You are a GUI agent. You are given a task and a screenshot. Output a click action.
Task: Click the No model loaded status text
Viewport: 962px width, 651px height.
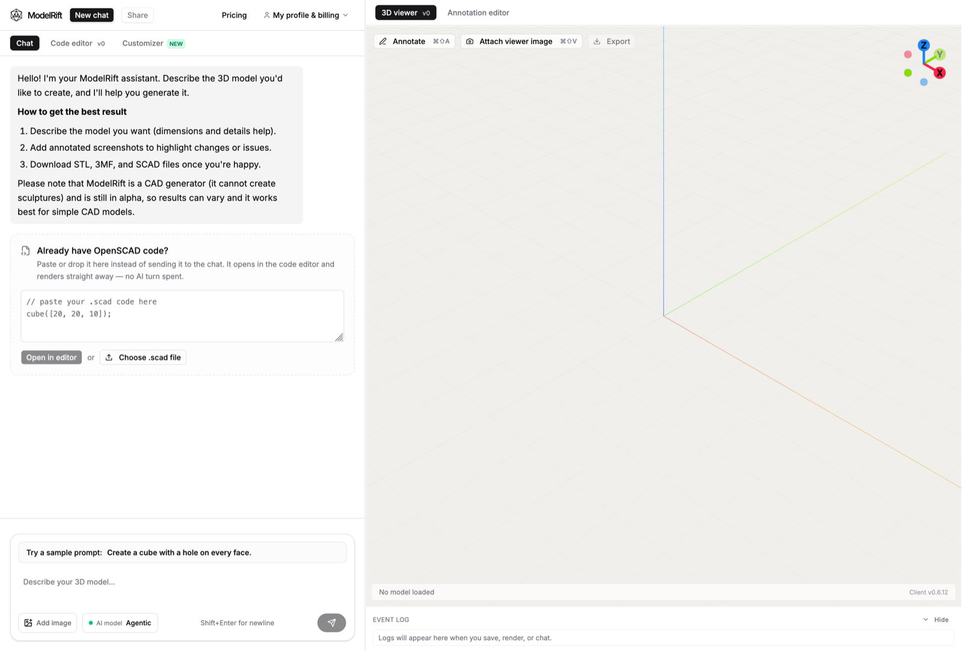click(406, 592)
